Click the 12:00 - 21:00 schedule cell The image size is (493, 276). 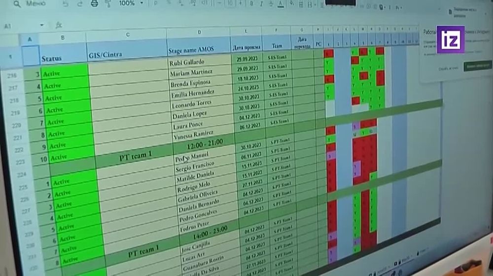tap(205, 144)
